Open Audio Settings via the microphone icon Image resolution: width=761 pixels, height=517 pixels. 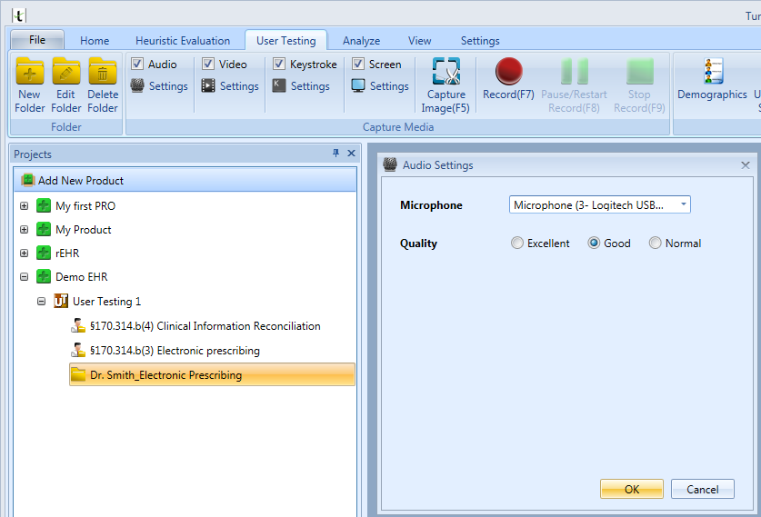click(137, 85)
